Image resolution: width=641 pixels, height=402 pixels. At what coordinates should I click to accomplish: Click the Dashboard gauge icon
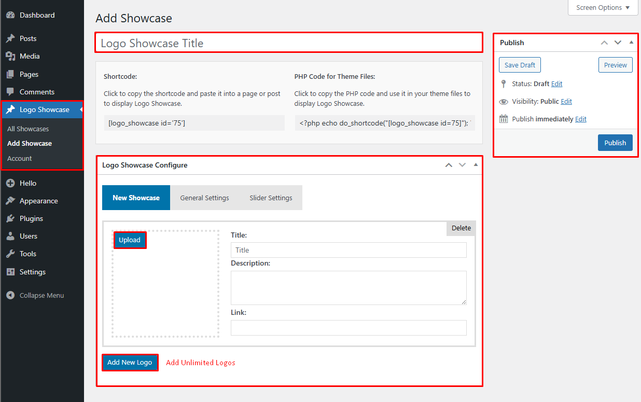coord(10,16)
